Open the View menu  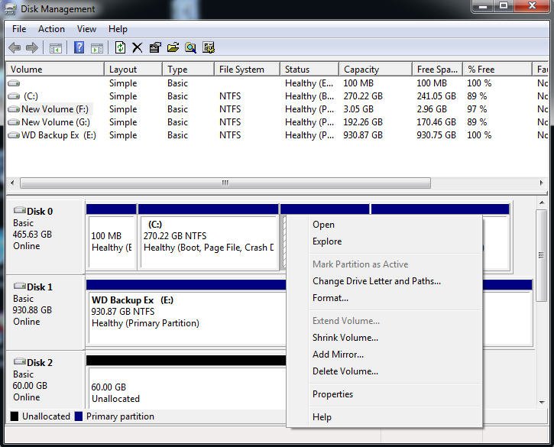pyautogui.click(x=86, y=29)
